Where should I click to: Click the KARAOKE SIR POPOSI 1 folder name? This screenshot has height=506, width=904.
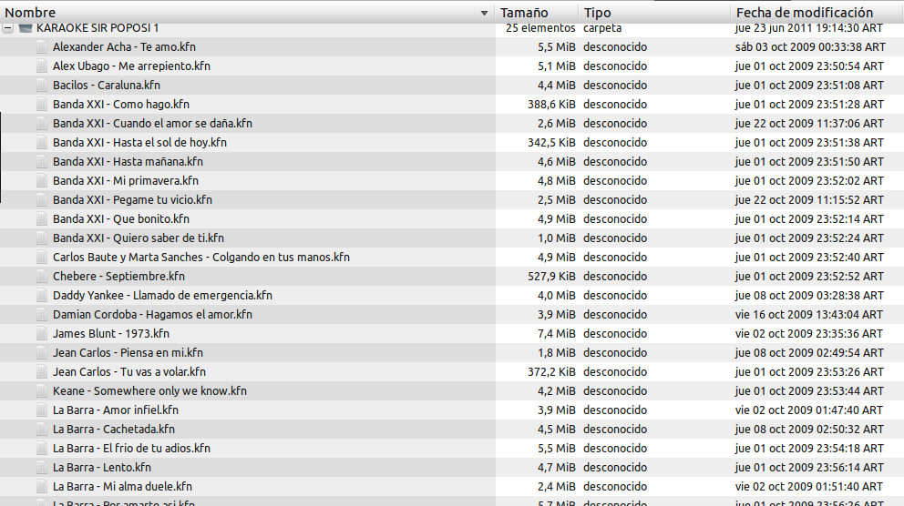98,27
